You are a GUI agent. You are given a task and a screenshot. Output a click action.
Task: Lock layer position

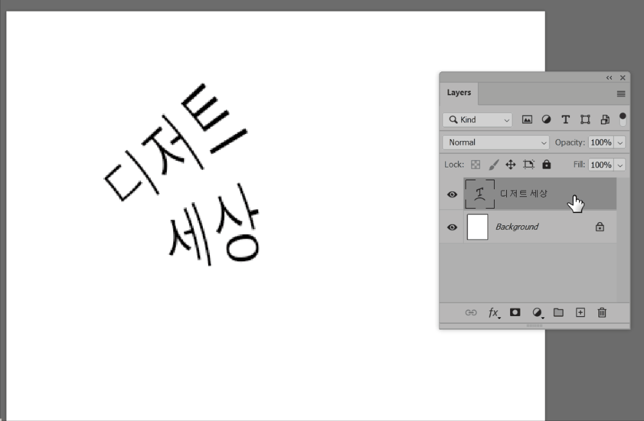511,165
